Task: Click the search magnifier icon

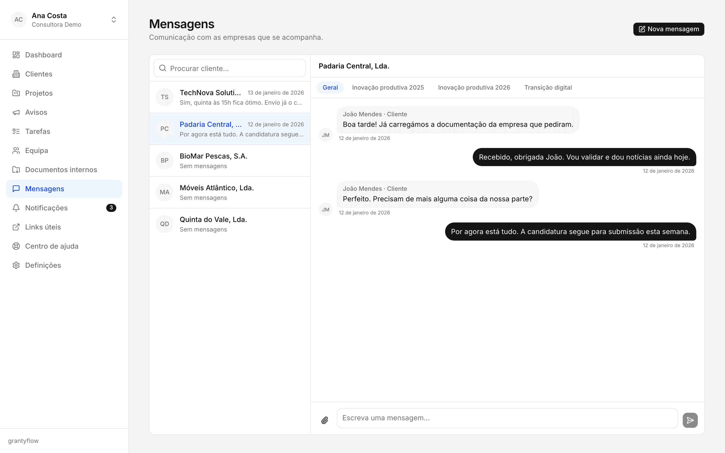Action: (163, 68)
